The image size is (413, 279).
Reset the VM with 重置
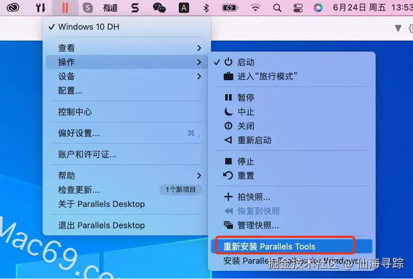(x=292, y=175)
